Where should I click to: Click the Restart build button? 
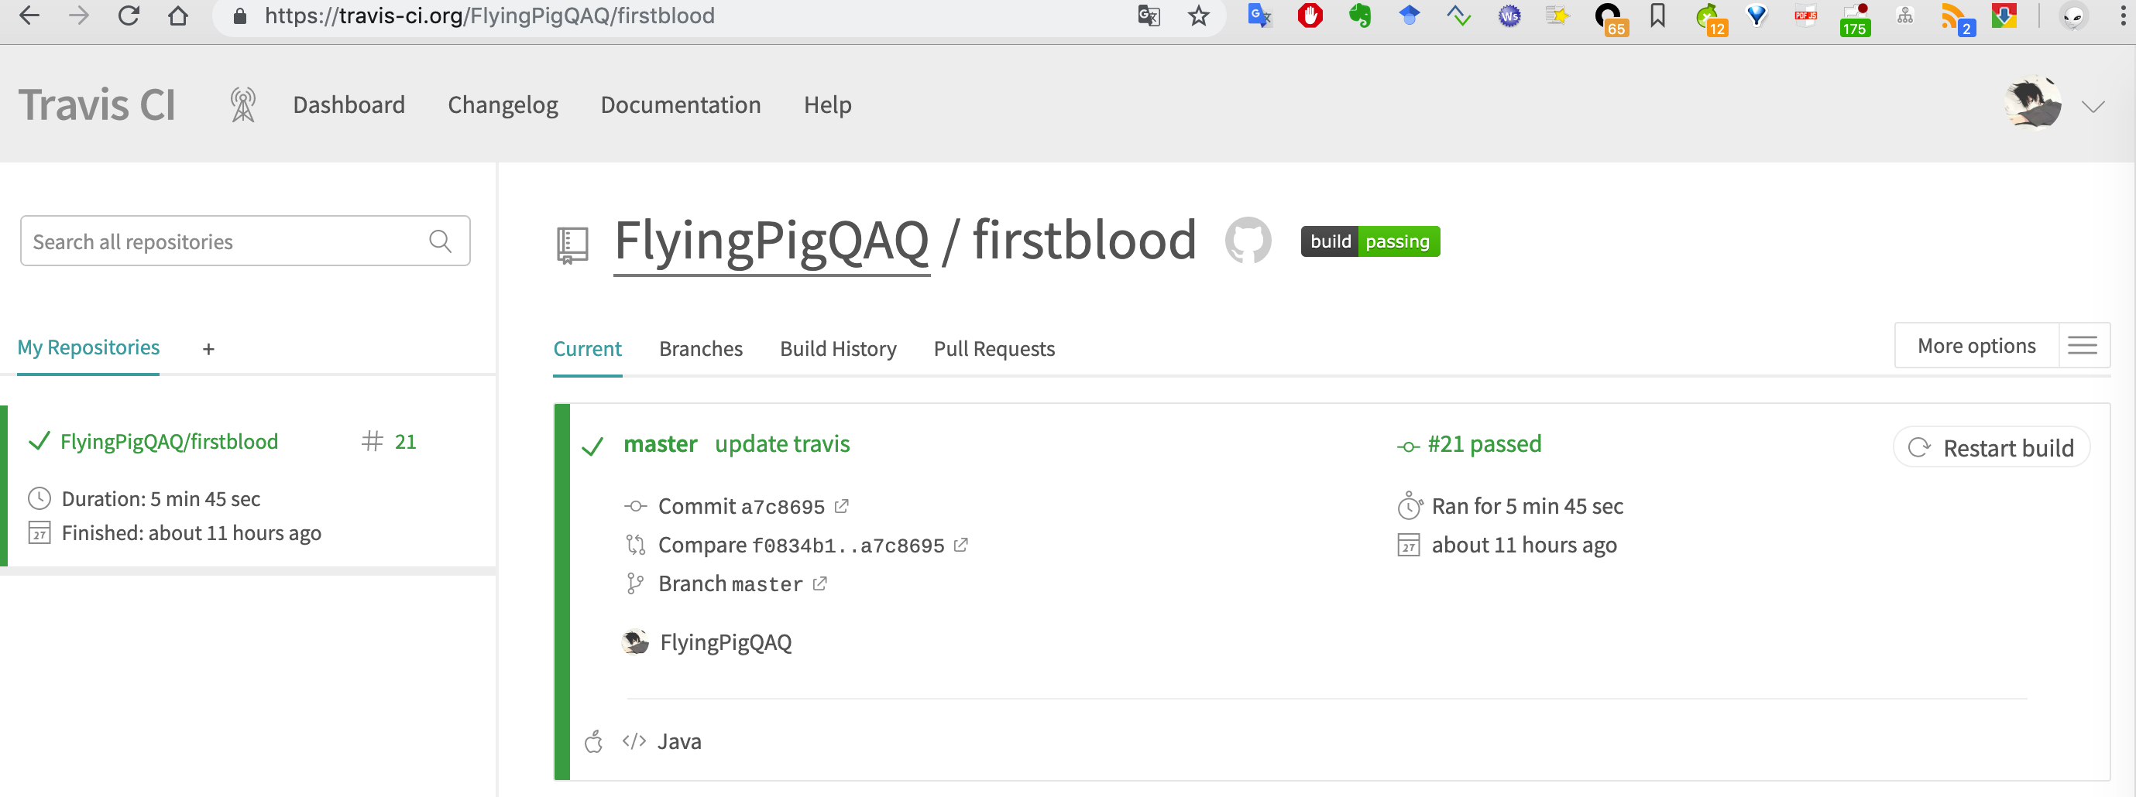tap(1992, 447)
